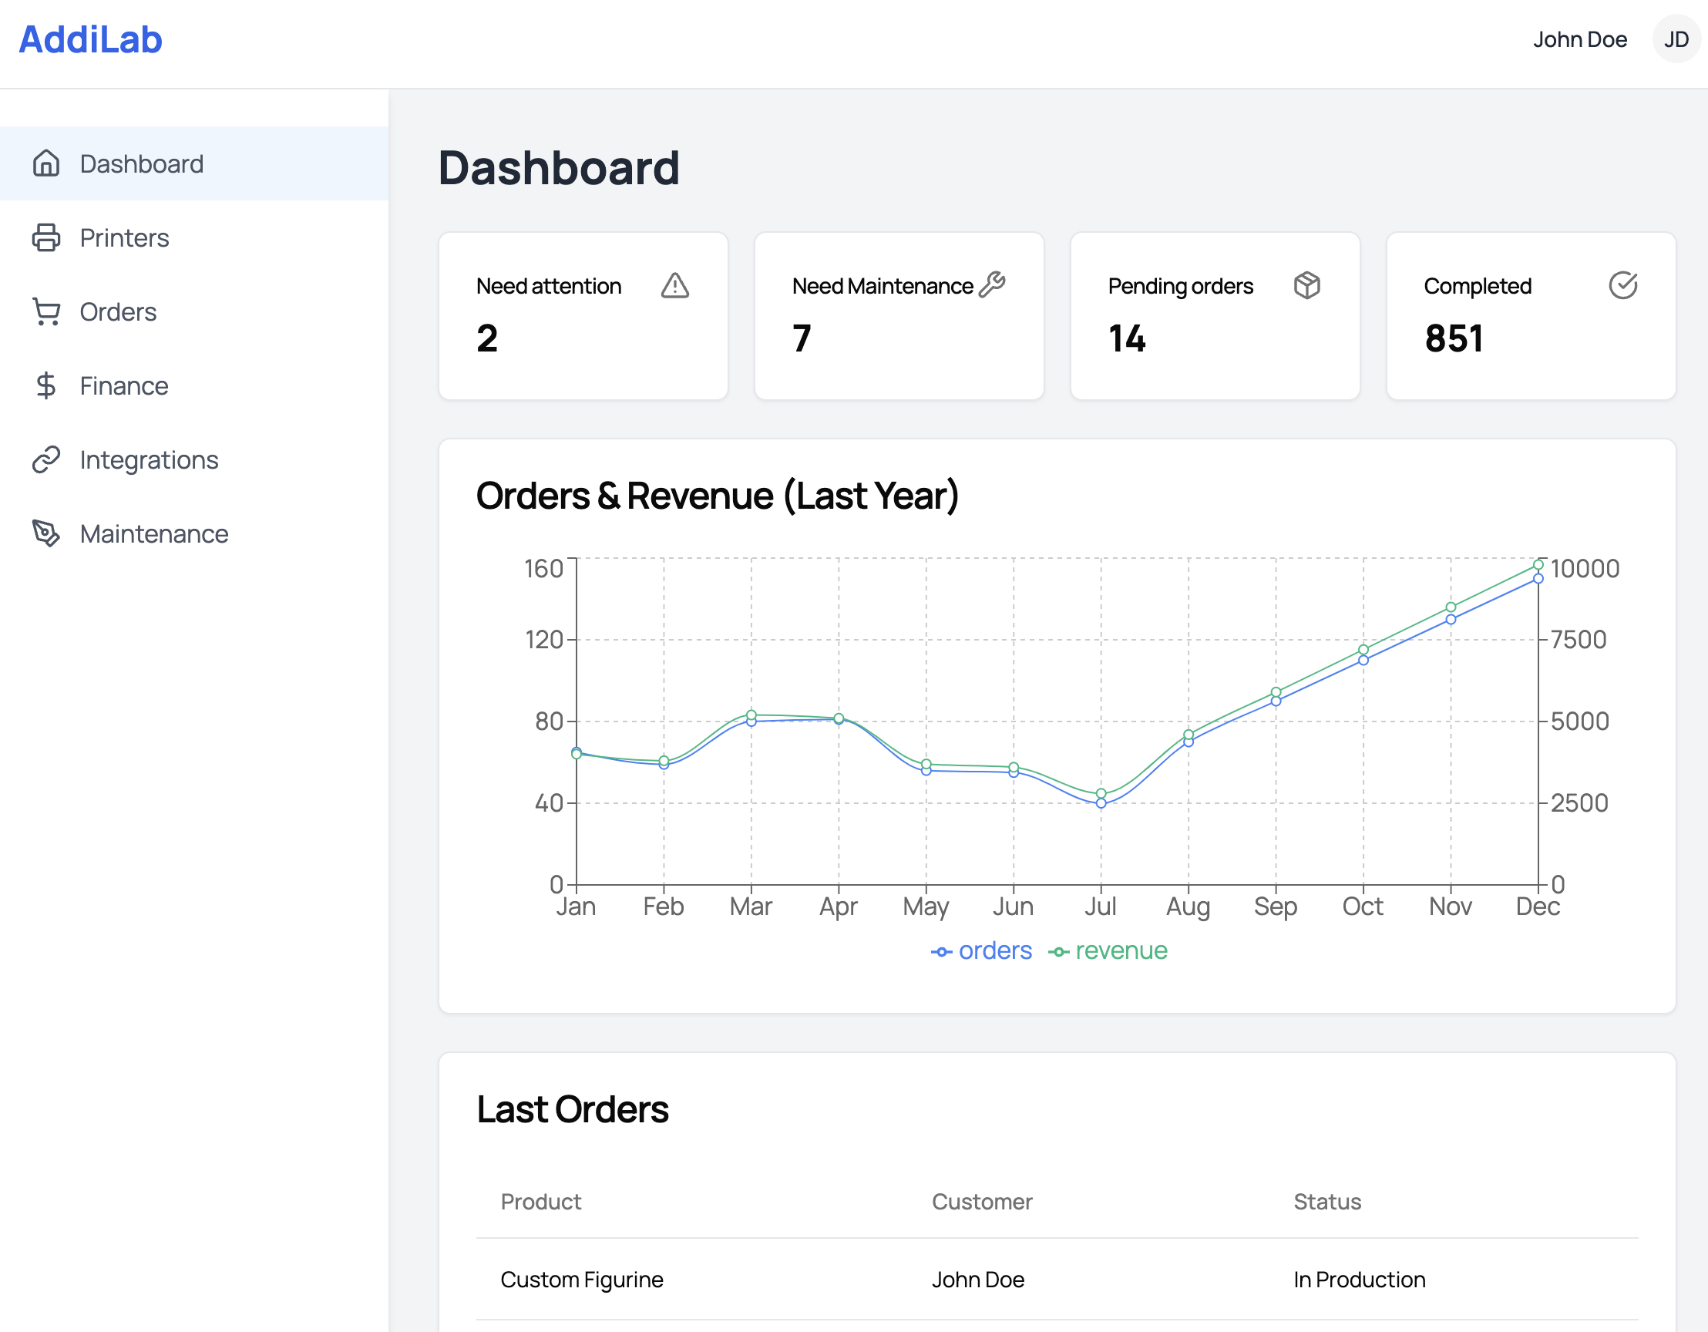The width and height of the screenshot is (1708, 1332).
Task: Click the chain link icon for Integrations
Action: [x=46, y=460]
